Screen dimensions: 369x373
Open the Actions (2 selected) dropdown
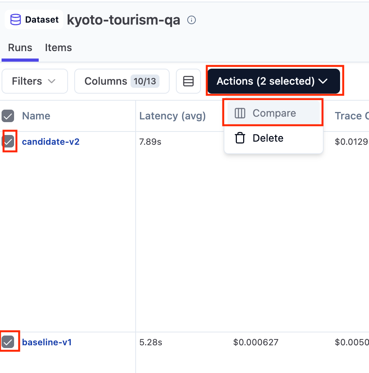pos(274,81)
